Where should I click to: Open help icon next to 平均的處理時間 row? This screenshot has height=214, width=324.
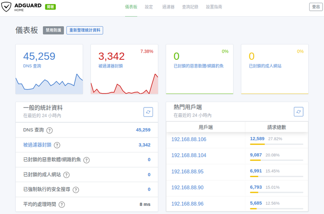click(x=62, y=205)
